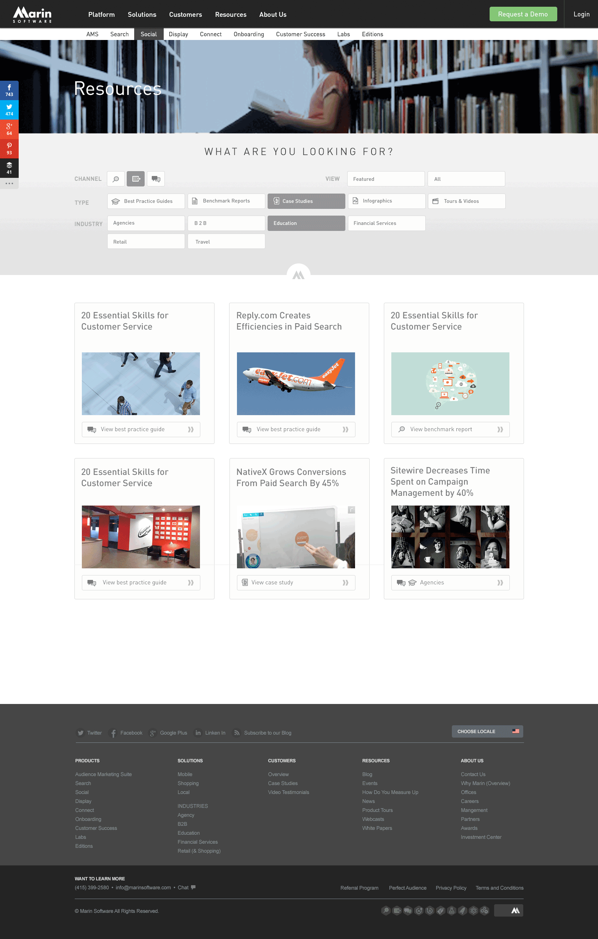Open the Choose Locale dropdown
Viewport: 598px width, 939px height.
pyautogui.click(x=487, y=731)
